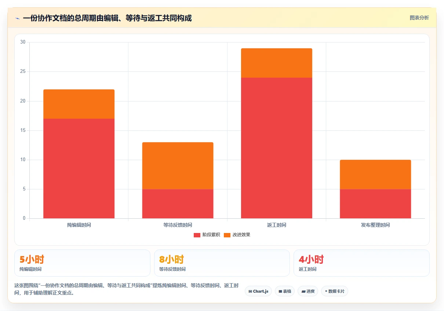Click the icon inside the 表格 tag
Image resolution: width=444 pixels, height=311 pixels.
pyautogui.click(x=280, y=292)
